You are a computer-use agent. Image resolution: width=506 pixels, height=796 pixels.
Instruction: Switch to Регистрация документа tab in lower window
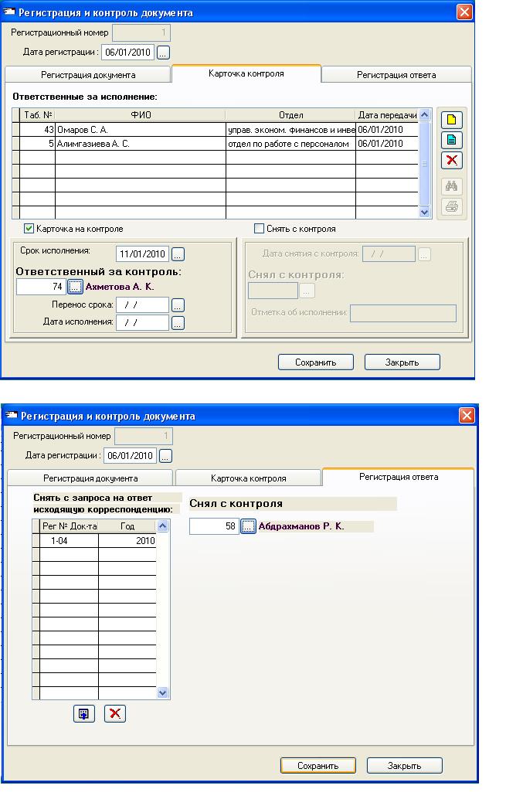click(90, 478)
